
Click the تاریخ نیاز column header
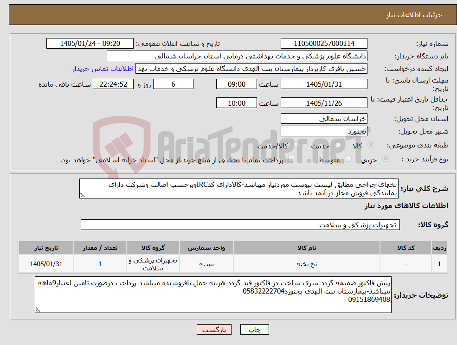pos(46,248)
